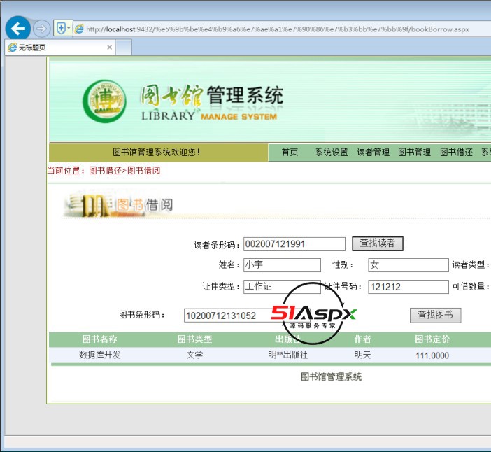Click the green library logo emblem
Viewport: 491px width, 452px height.
click(x=105, y=101)
